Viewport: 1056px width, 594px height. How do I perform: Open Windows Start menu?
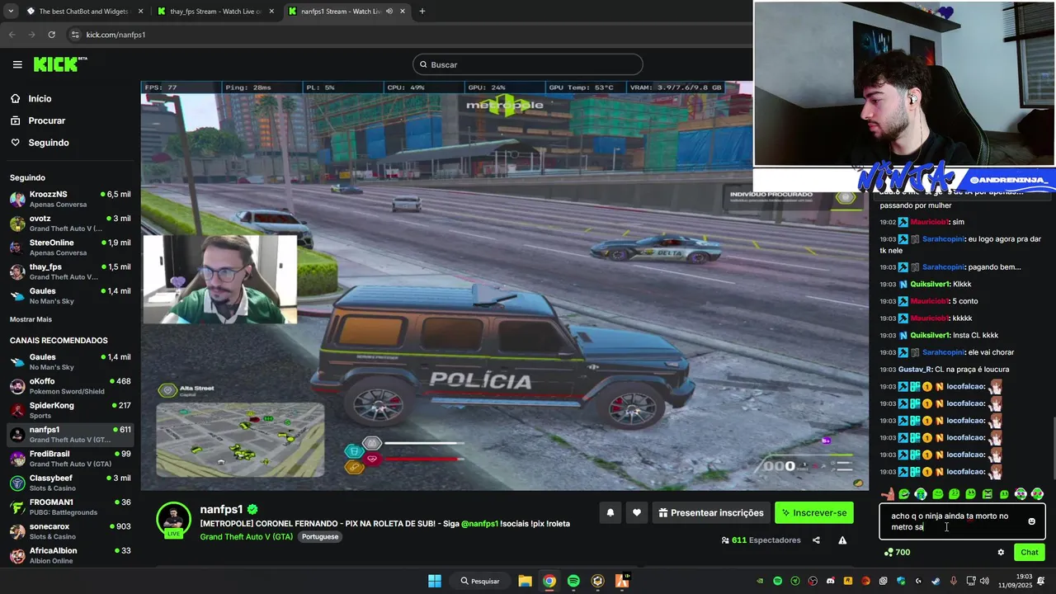(x=434, y=581)
